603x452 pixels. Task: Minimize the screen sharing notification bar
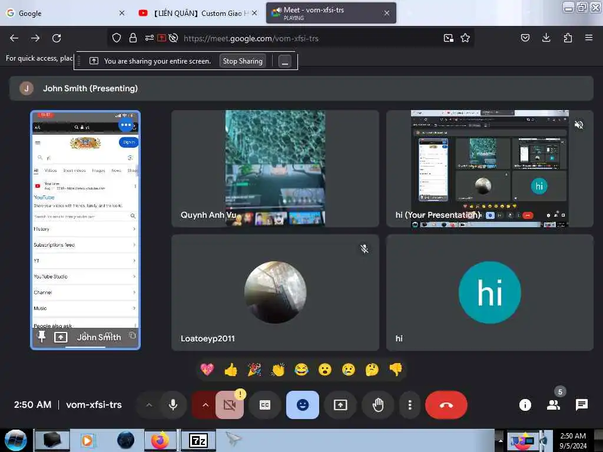point(285,61)
